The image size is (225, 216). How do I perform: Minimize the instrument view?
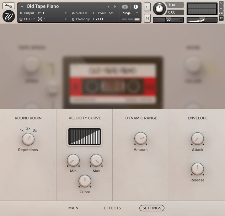tap(221, 8)
